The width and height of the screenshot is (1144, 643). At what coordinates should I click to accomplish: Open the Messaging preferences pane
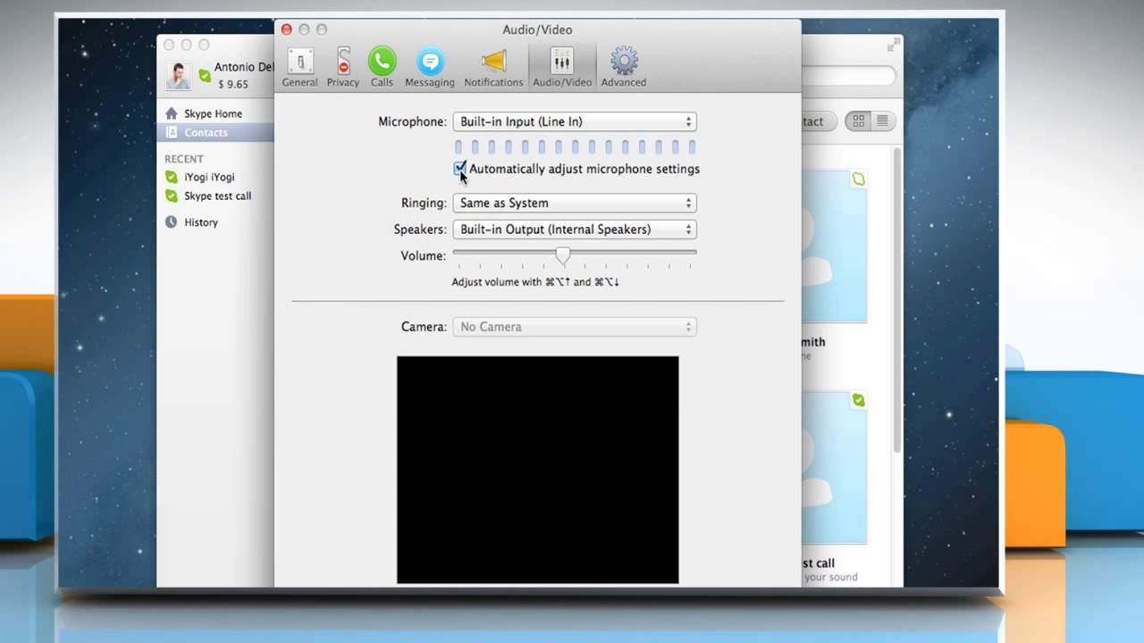coord(430,68)
